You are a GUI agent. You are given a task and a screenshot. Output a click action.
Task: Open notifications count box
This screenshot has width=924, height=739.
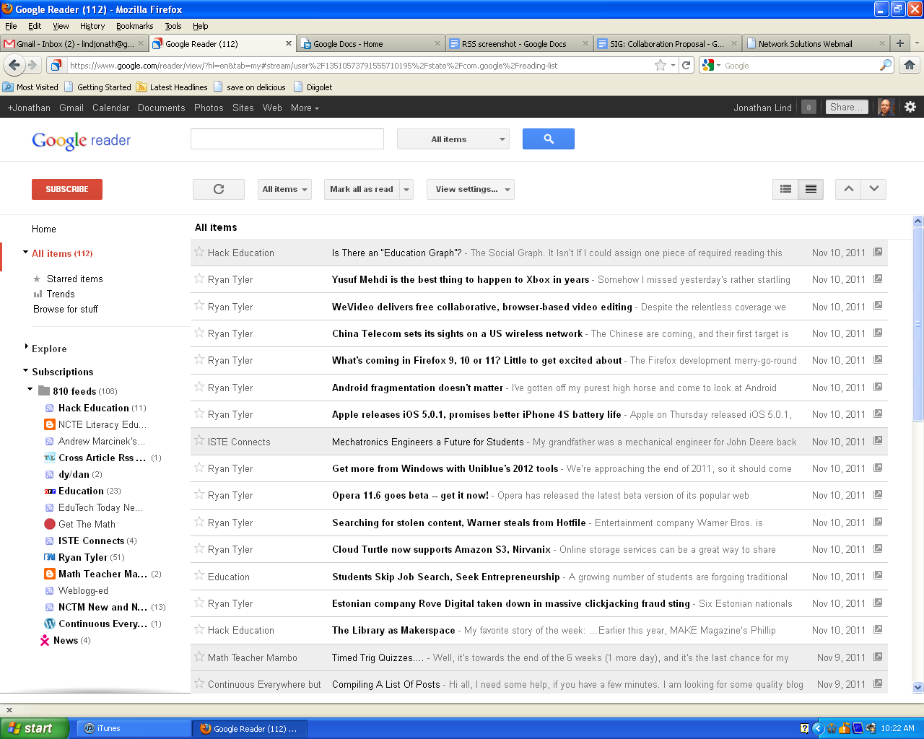tap(808, 108)
